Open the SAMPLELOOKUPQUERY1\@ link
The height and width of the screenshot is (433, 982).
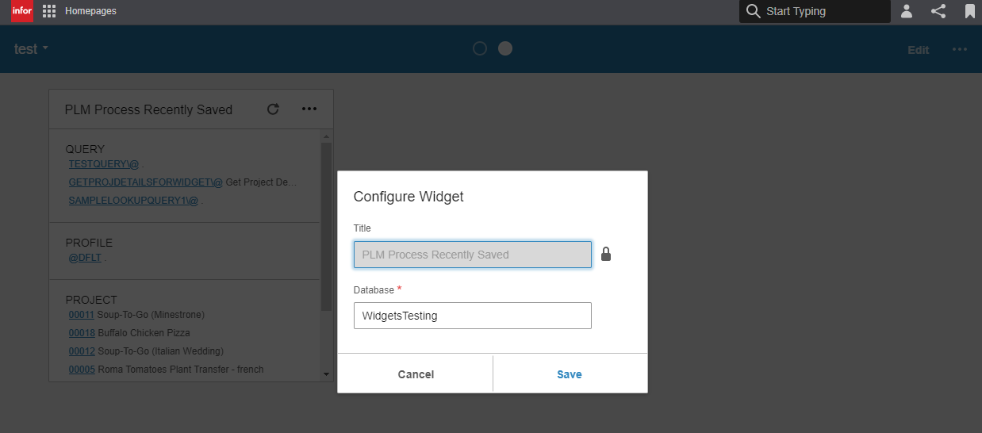click(133, 201)
